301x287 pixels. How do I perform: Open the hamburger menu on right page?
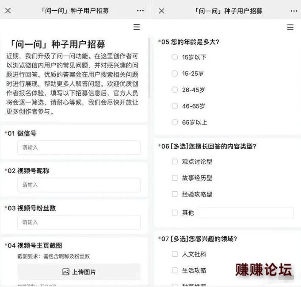pyautogui.click(x=290, y=27)
